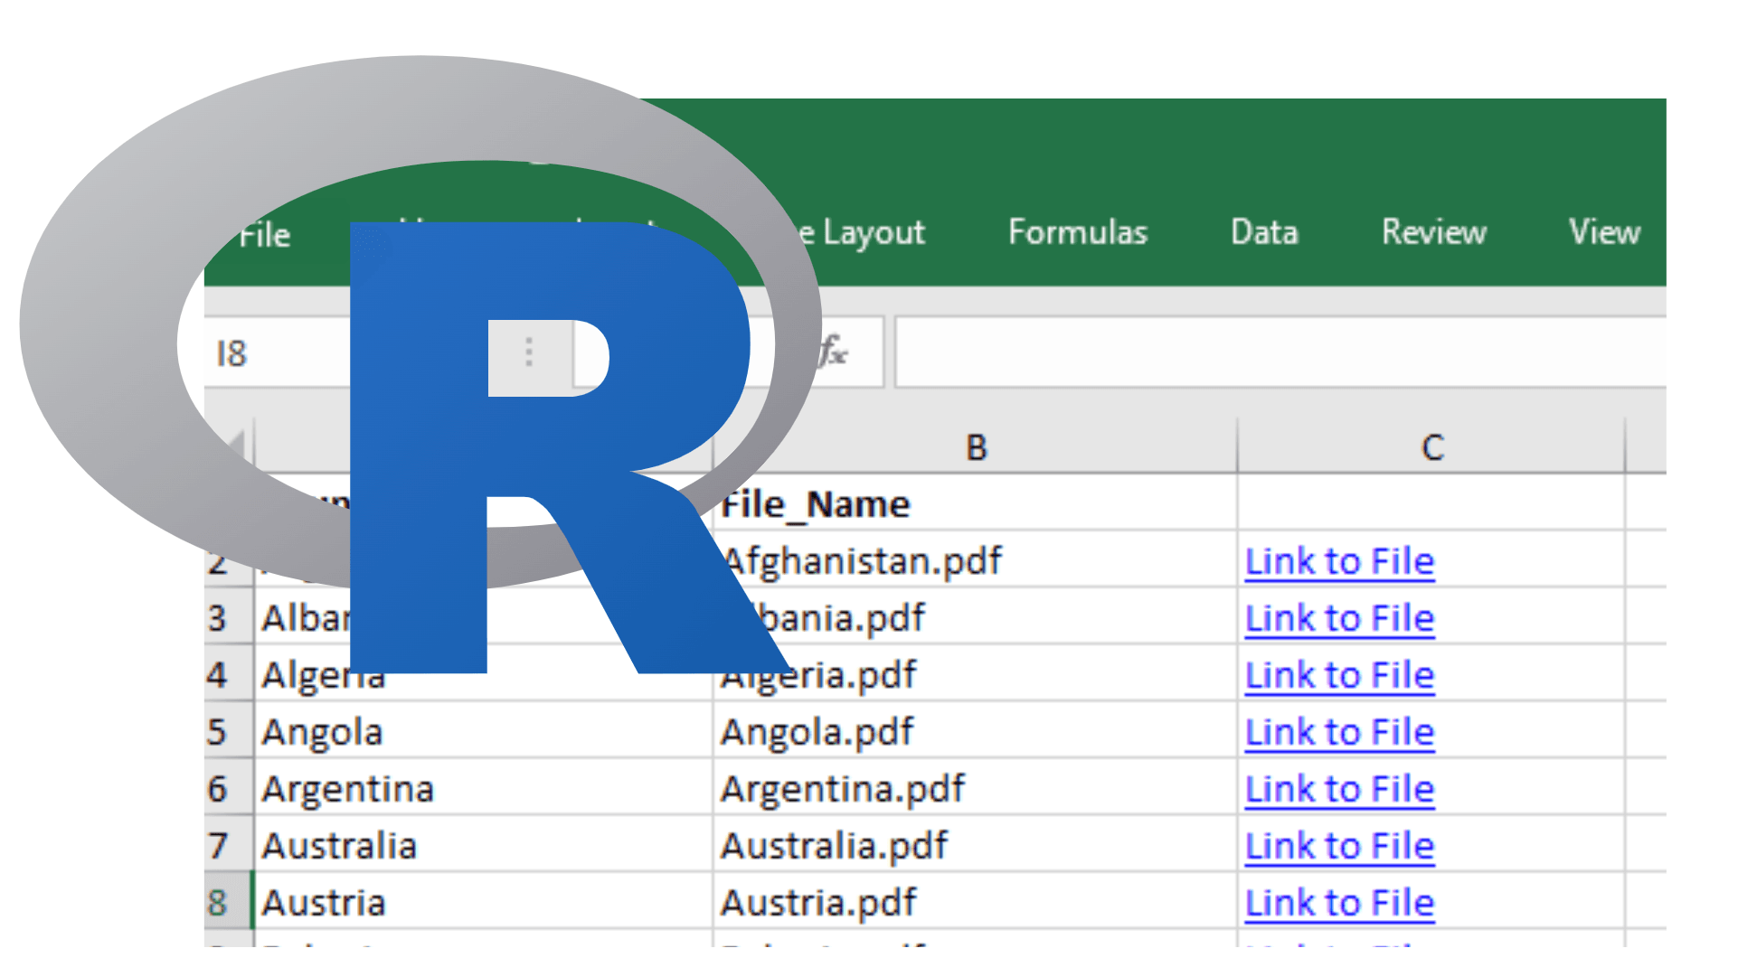Click the column C header
The image size is (1738, 967).
(x=1431, y=446)
